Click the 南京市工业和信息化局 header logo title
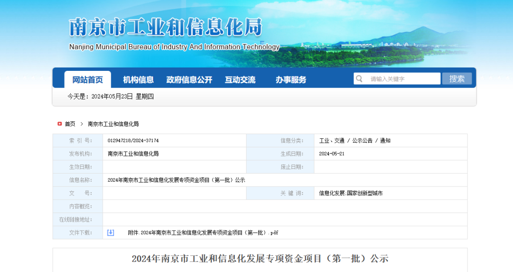Screen dimensions: 513x272 click(x=165, y=28)
